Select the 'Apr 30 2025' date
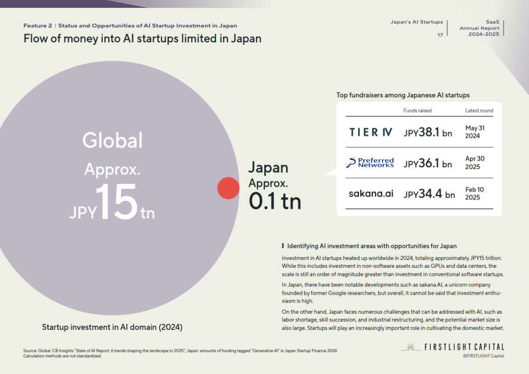The image size is (529, 374). 475,163
